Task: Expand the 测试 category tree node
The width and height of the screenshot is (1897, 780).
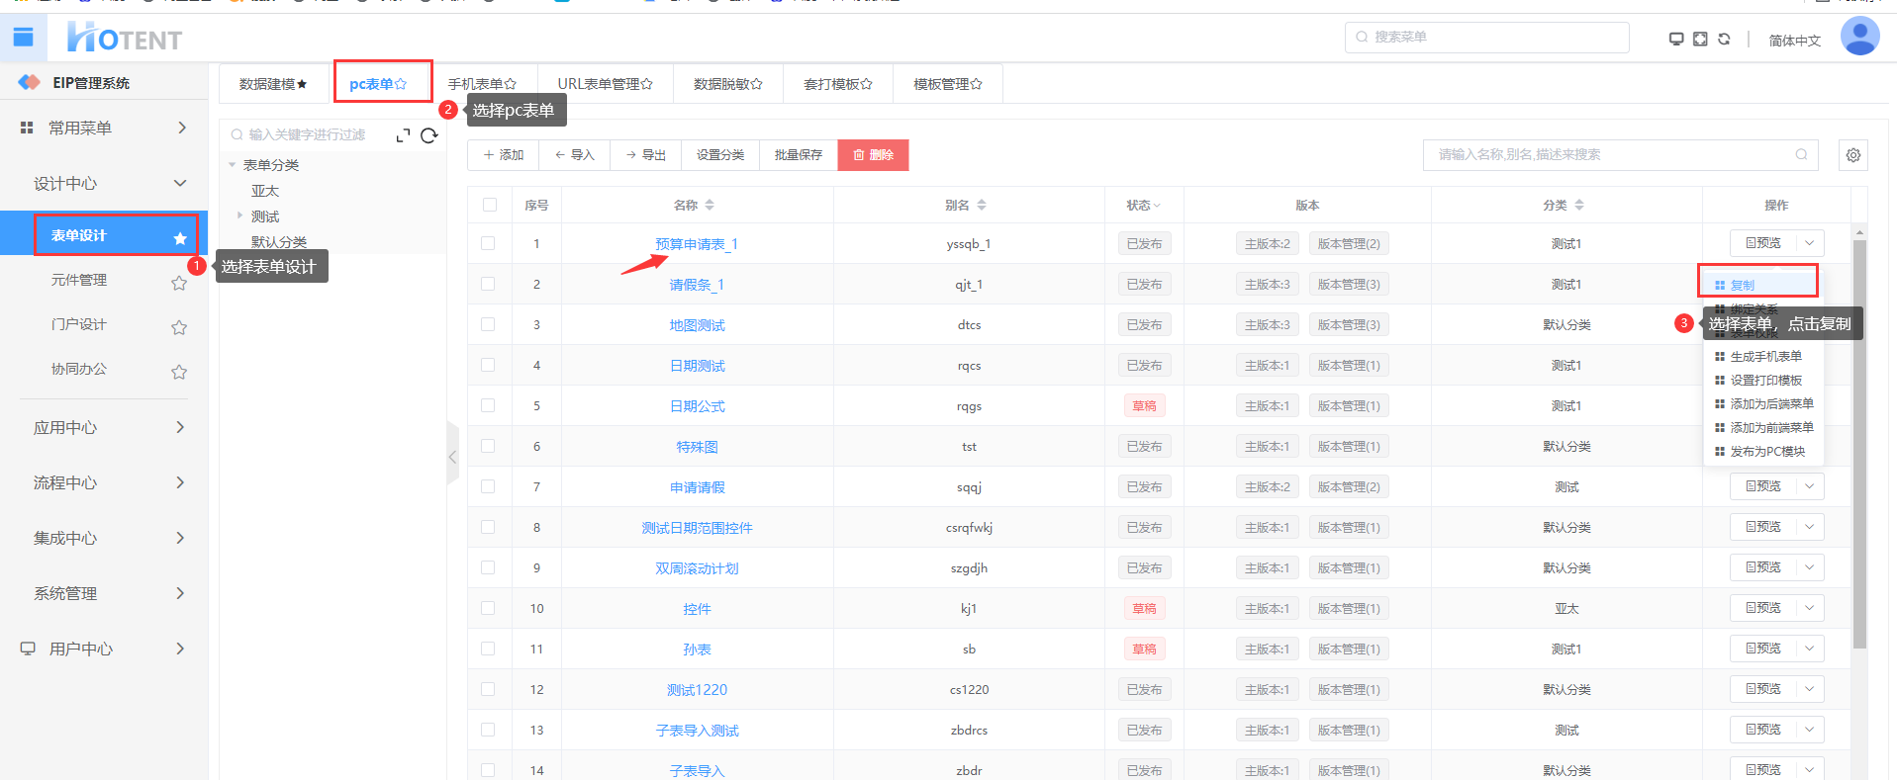Action: 239,216
